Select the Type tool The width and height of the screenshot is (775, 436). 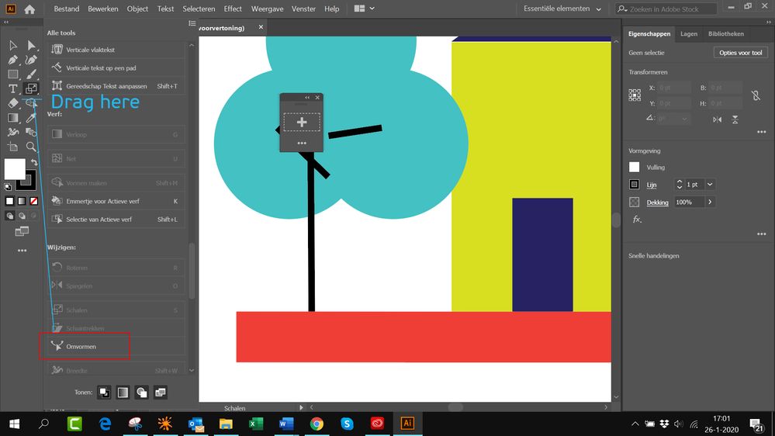(x=13, y=88)
